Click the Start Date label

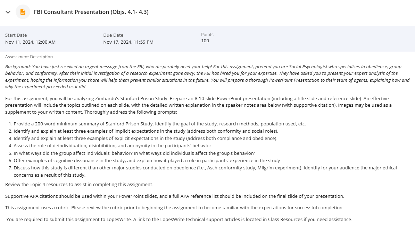pos(16,35)
